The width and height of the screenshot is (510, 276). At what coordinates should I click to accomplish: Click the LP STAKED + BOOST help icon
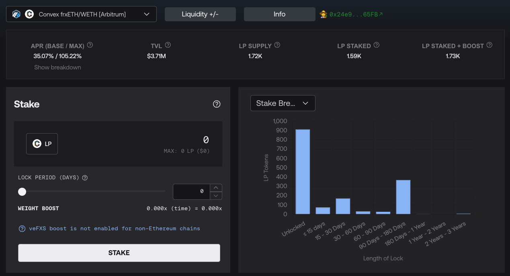click(489, 45)
